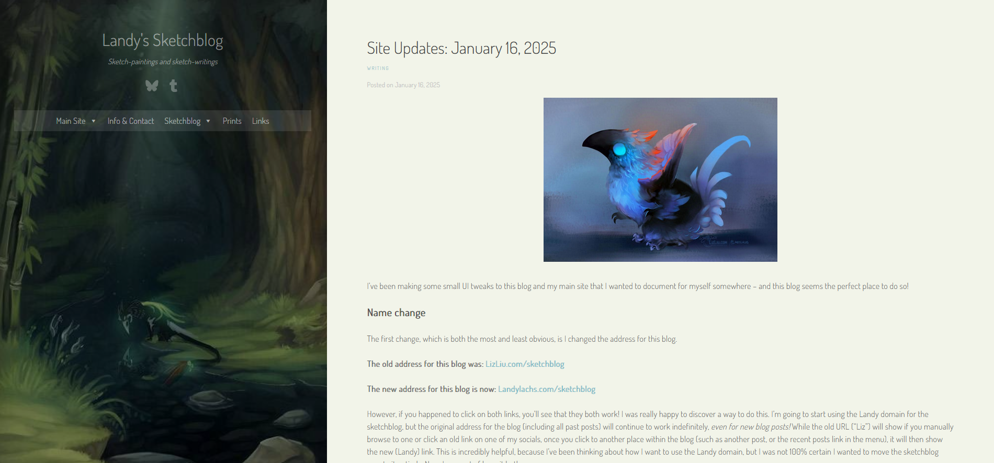Click the intro paragraph about UI tweaks
994x463 pixels.
638,286
